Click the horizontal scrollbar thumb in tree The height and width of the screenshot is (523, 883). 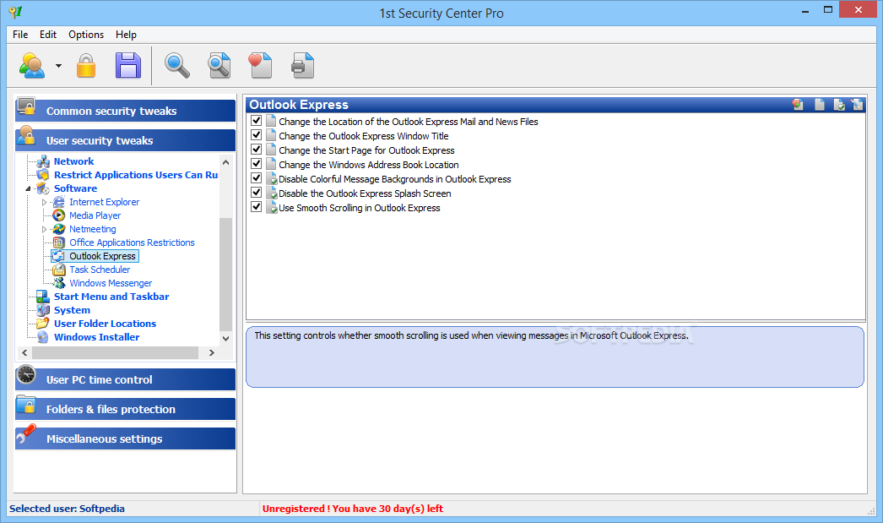pos(116,353)
